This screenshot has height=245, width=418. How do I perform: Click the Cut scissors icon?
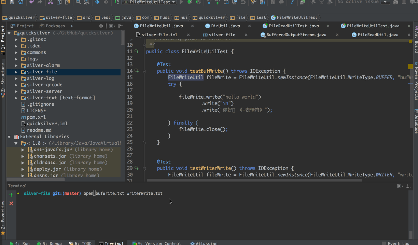coord(50,2)
